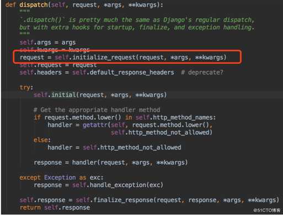Click the 'self.finalize_response' line

coord(149,200)
